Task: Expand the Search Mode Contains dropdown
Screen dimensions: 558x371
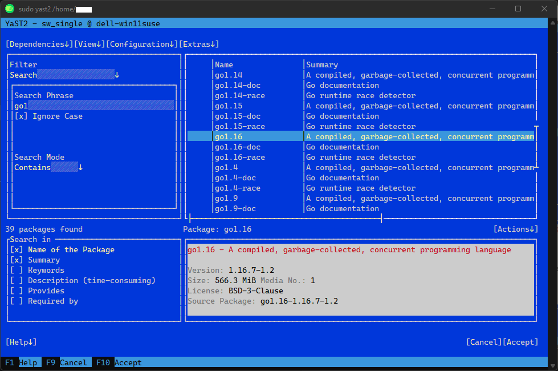Action: click(48, 167)
